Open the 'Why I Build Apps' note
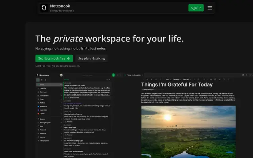This screenshot has height=158, width=253. click(x=87, y=130)
